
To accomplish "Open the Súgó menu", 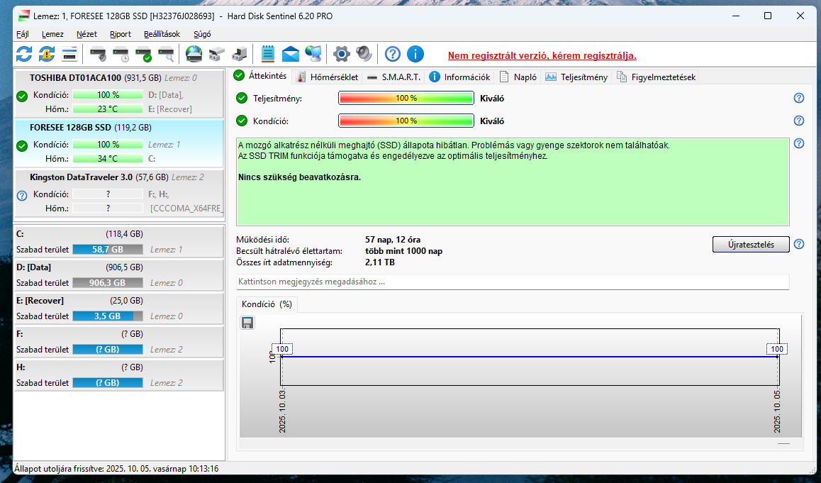I will click(202, 34).
